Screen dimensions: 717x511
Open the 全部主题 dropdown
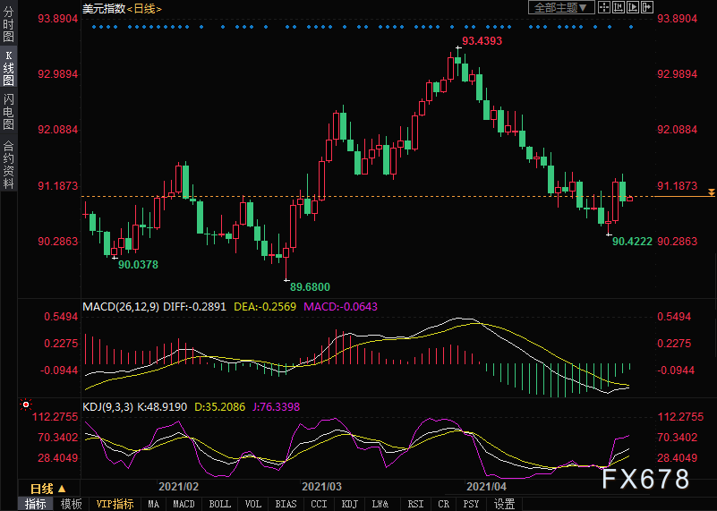[x=561, y=7]
